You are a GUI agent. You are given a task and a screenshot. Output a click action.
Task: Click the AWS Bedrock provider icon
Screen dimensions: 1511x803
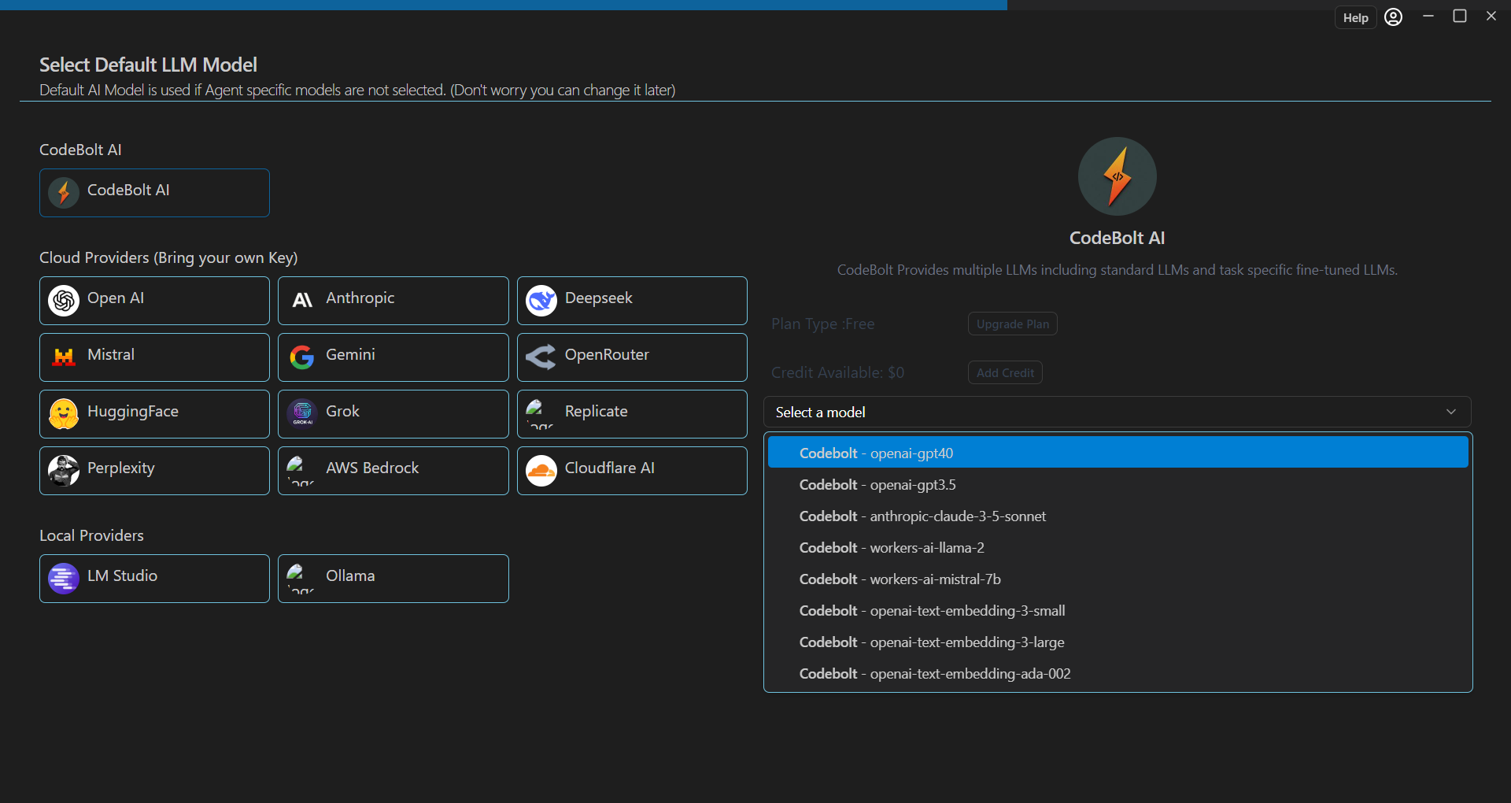[x=301, y=470]
